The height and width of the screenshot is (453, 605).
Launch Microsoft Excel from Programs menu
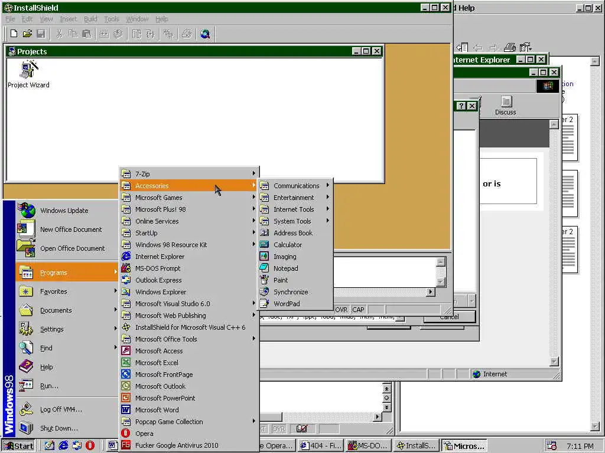coord(188,363)
